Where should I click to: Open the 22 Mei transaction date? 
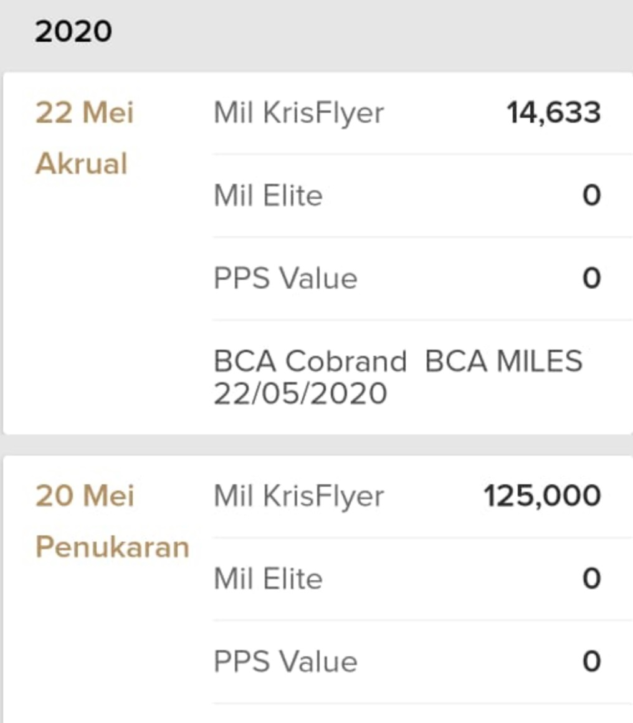84,113
